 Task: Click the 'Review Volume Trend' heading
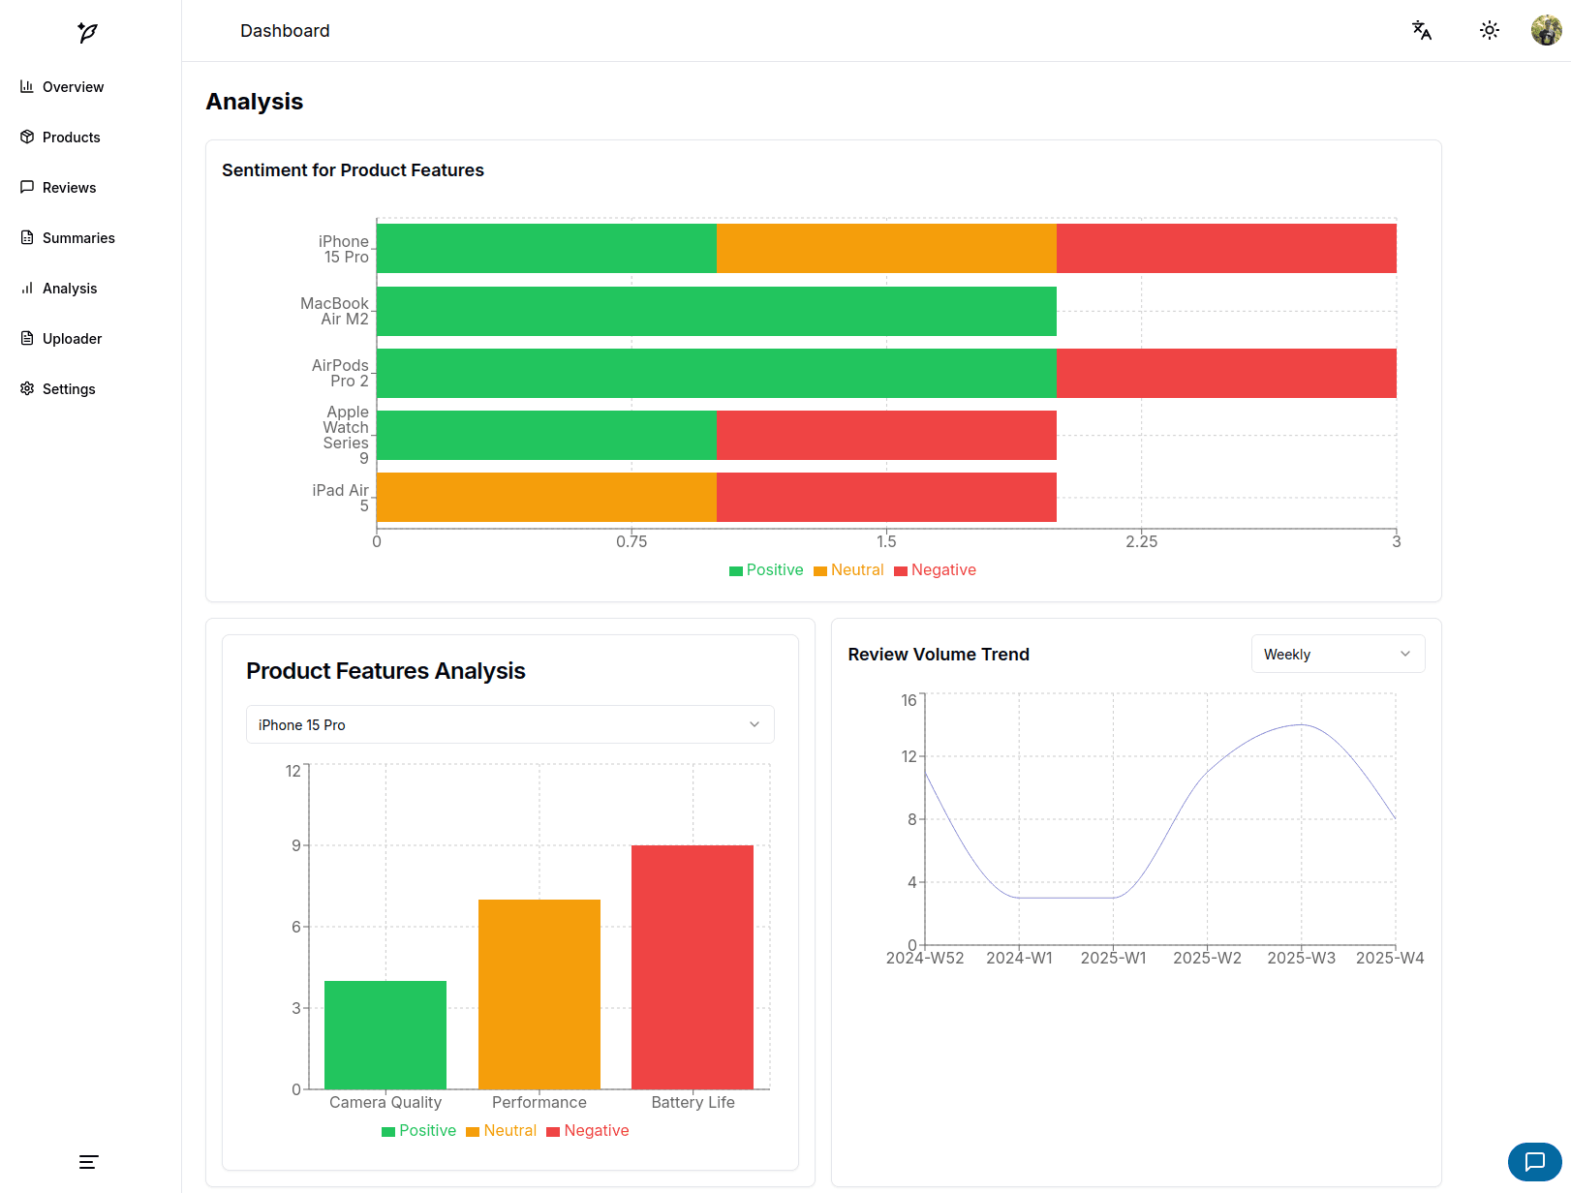[x=939, y=655]
